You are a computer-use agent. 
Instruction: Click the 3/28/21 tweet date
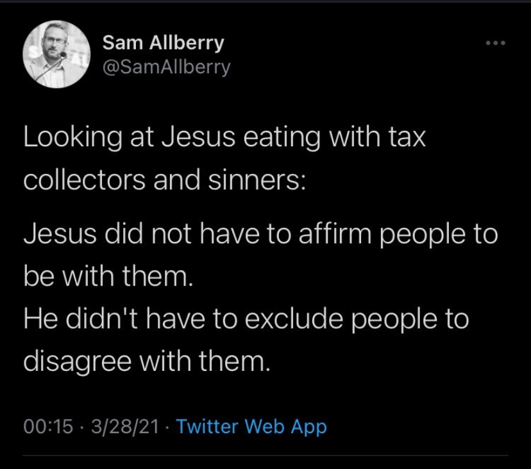125,426
